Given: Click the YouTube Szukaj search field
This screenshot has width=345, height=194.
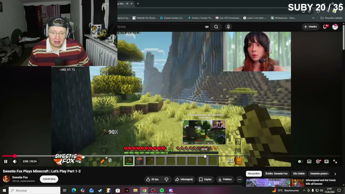Looking at the screenshot, I should pos(160,27).
